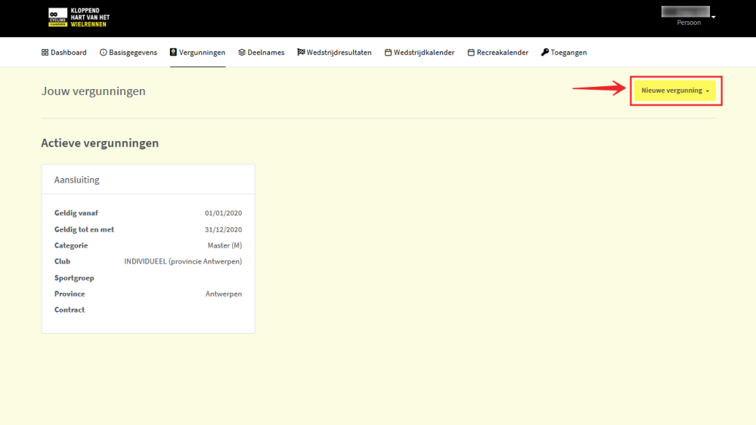The height and width of the screenshot is (425, 756).
Task: Click the Persoon account label
Action: click(689, 23)
